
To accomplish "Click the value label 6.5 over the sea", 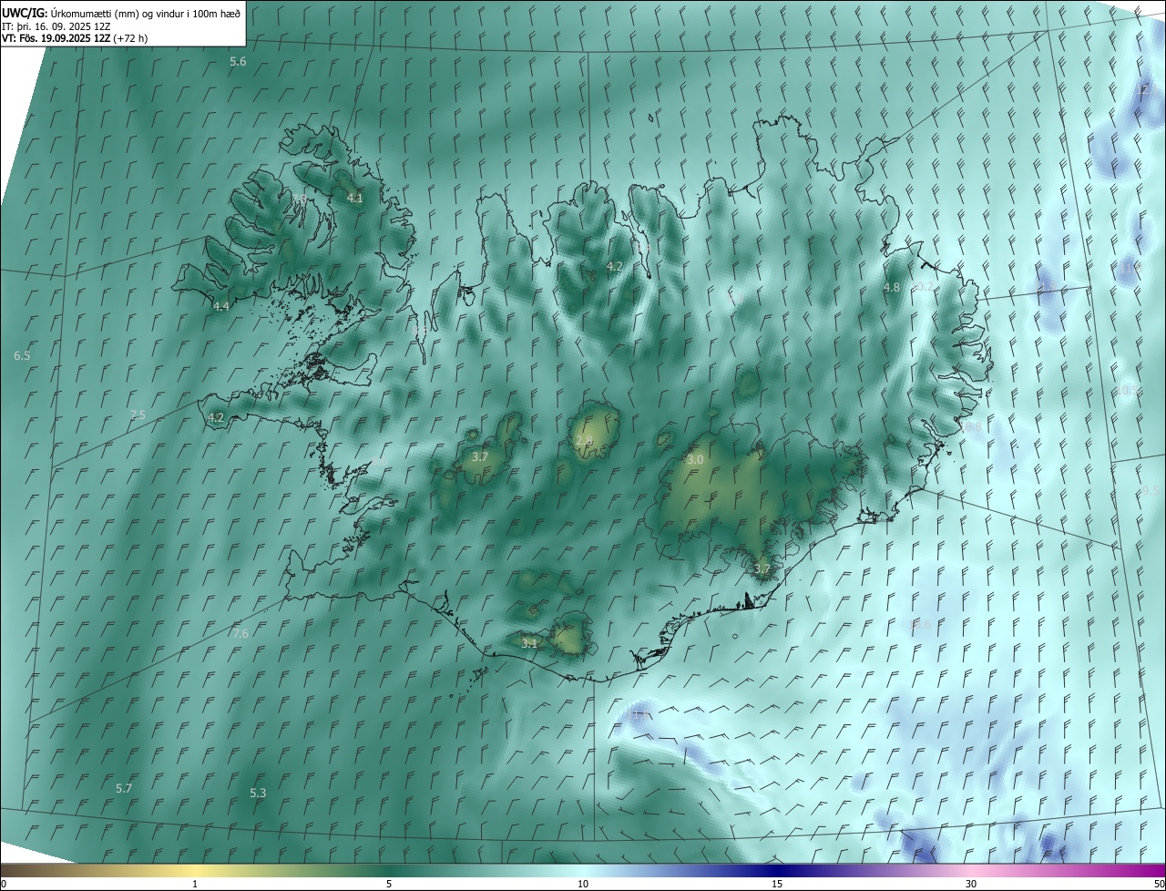I will pyautogui.click(x=23, y=355).
